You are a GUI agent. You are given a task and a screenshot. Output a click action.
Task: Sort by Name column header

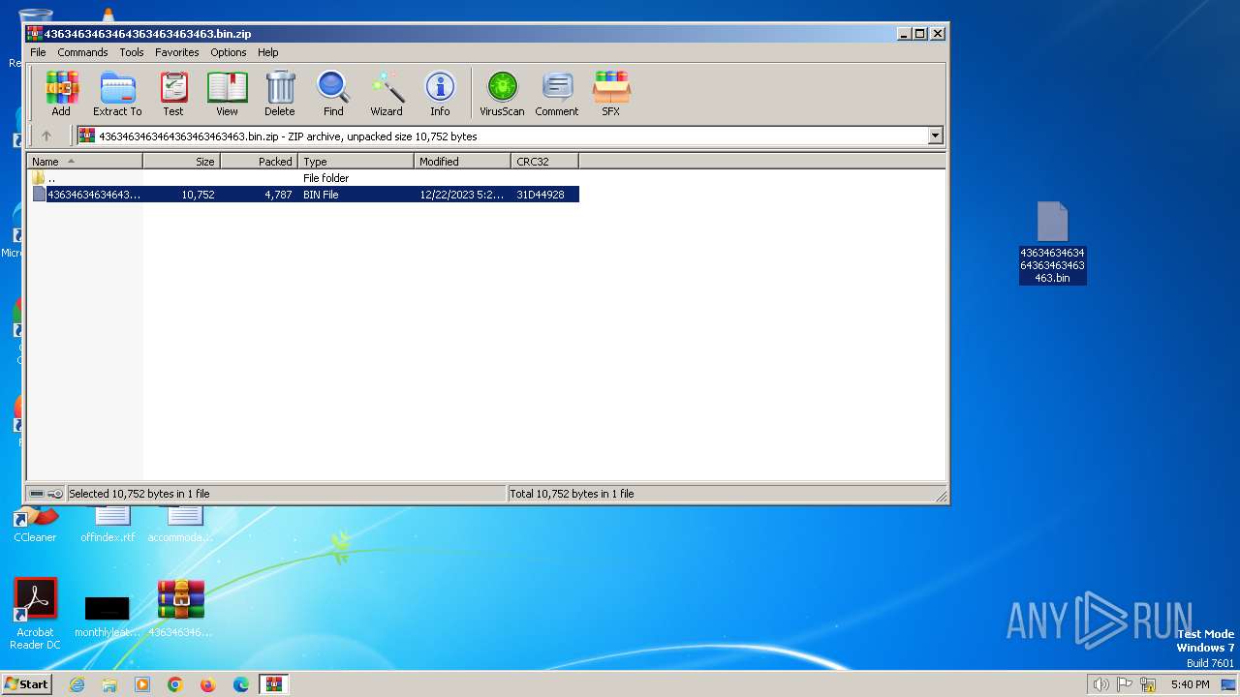(85, 162)
